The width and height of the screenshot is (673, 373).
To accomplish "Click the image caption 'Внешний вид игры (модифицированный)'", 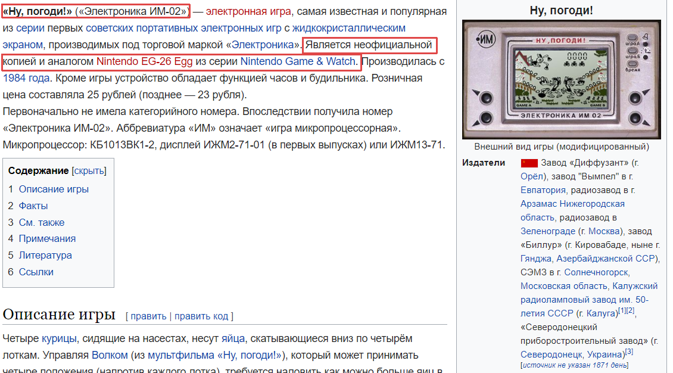I will pyautogui.click(x=562, y=147).
